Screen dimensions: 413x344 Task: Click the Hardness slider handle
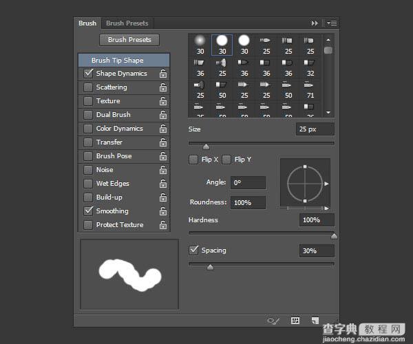(334, 236)
